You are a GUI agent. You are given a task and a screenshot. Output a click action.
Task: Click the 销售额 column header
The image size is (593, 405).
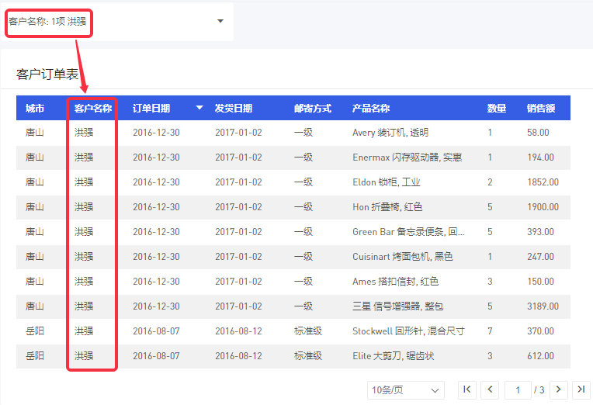(x=541, y=109)
